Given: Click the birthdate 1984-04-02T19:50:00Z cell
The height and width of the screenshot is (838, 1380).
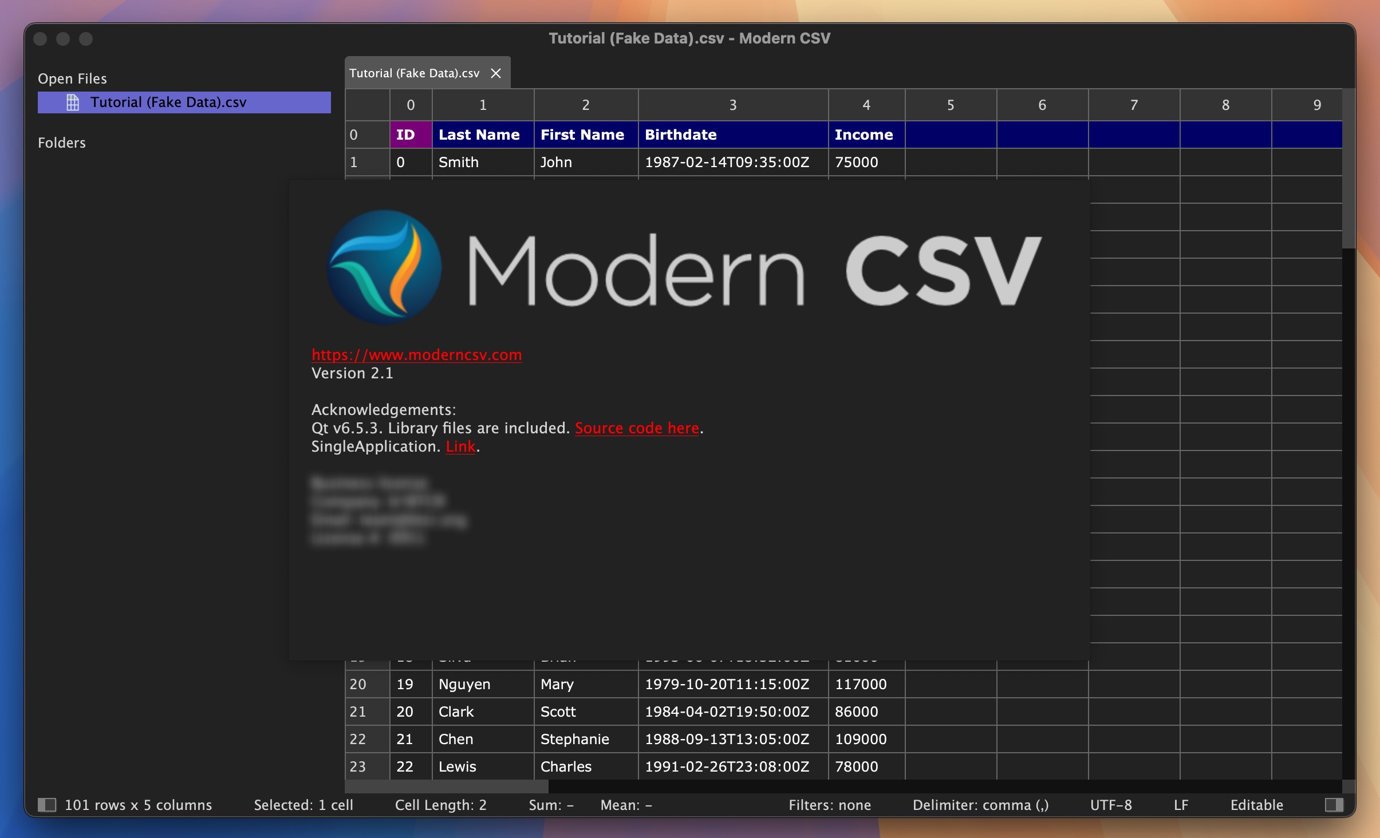Looking at the screenshot, I should 734,711.
